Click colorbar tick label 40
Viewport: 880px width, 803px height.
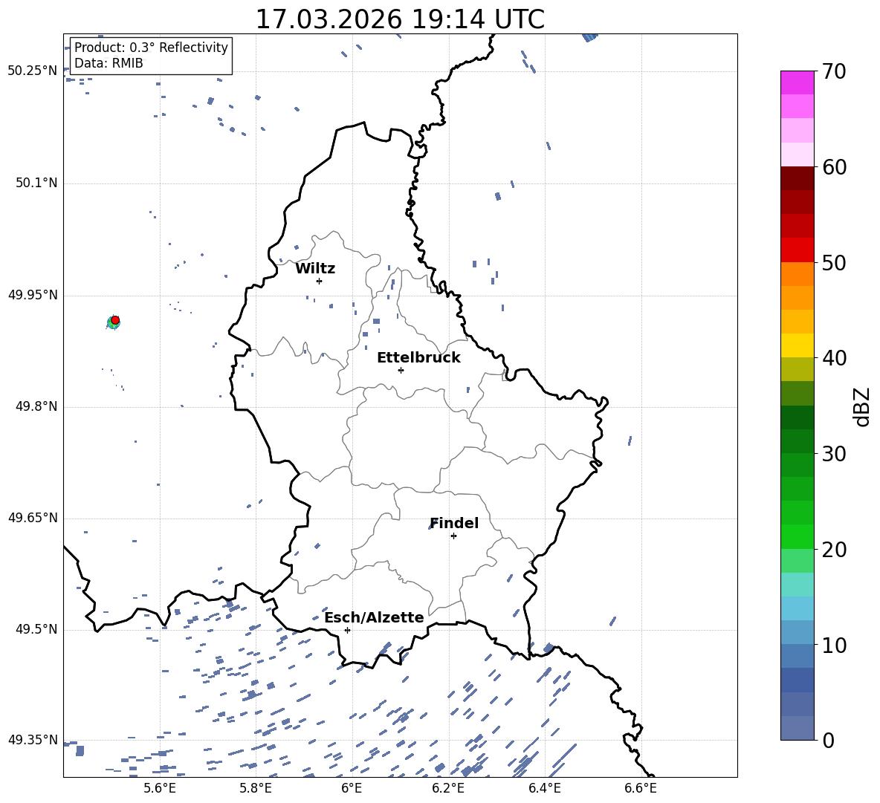pos(834,358)
